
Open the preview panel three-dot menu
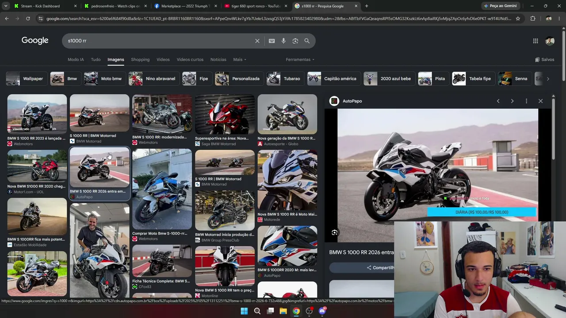pyautogui.click(x=526, y=101)
